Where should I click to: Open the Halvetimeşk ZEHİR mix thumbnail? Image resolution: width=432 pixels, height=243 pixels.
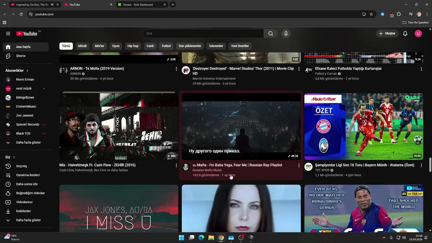[119, 126]
